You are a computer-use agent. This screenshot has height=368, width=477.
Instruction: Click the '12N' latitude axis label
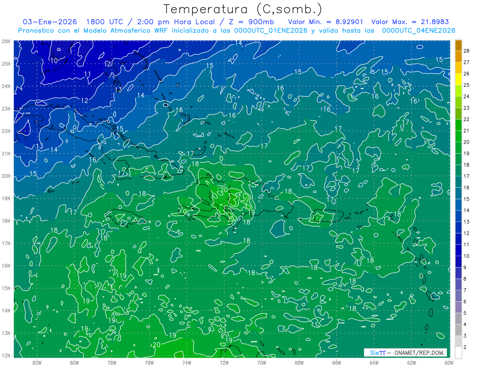point(6,355)
